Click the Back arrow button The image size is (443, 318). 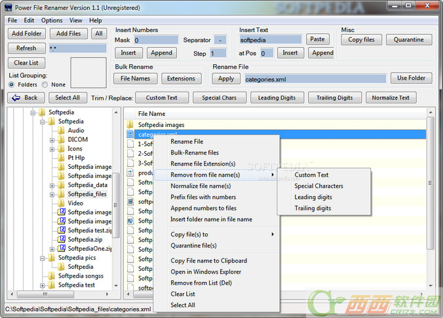26,97
